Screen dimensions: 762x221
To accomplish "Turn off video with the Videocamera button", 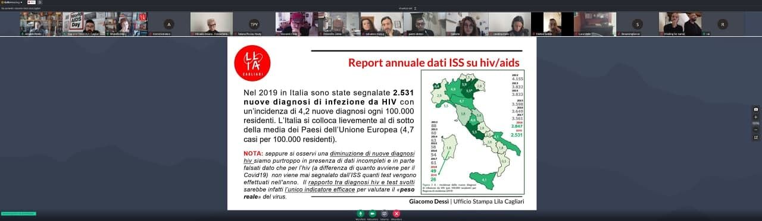I will click(372, 213).
